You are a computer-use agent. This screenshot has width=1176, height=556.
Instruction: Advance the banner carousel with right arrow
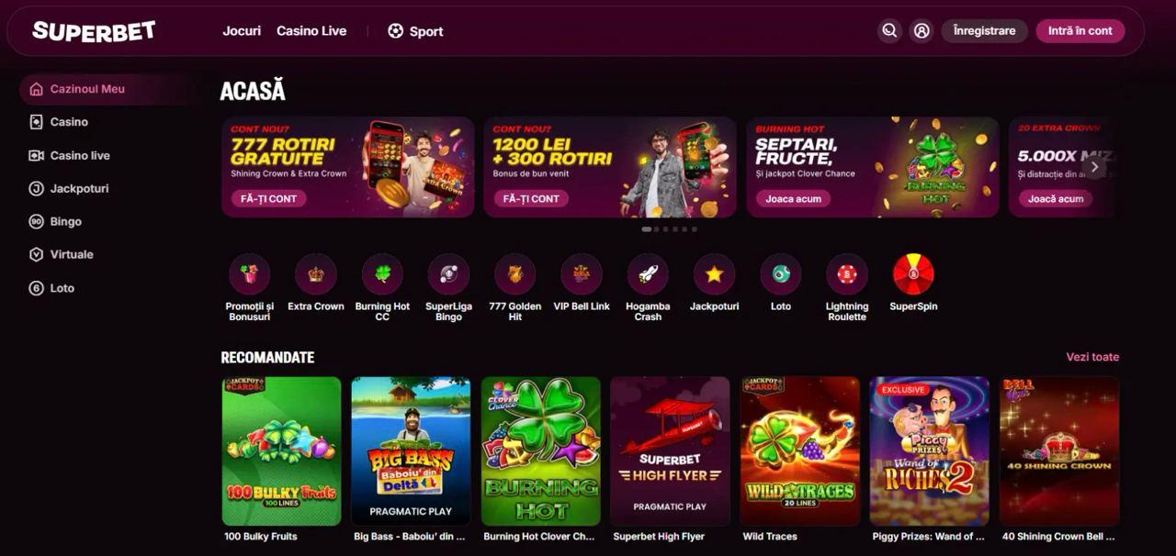[x=1094, y=167]
